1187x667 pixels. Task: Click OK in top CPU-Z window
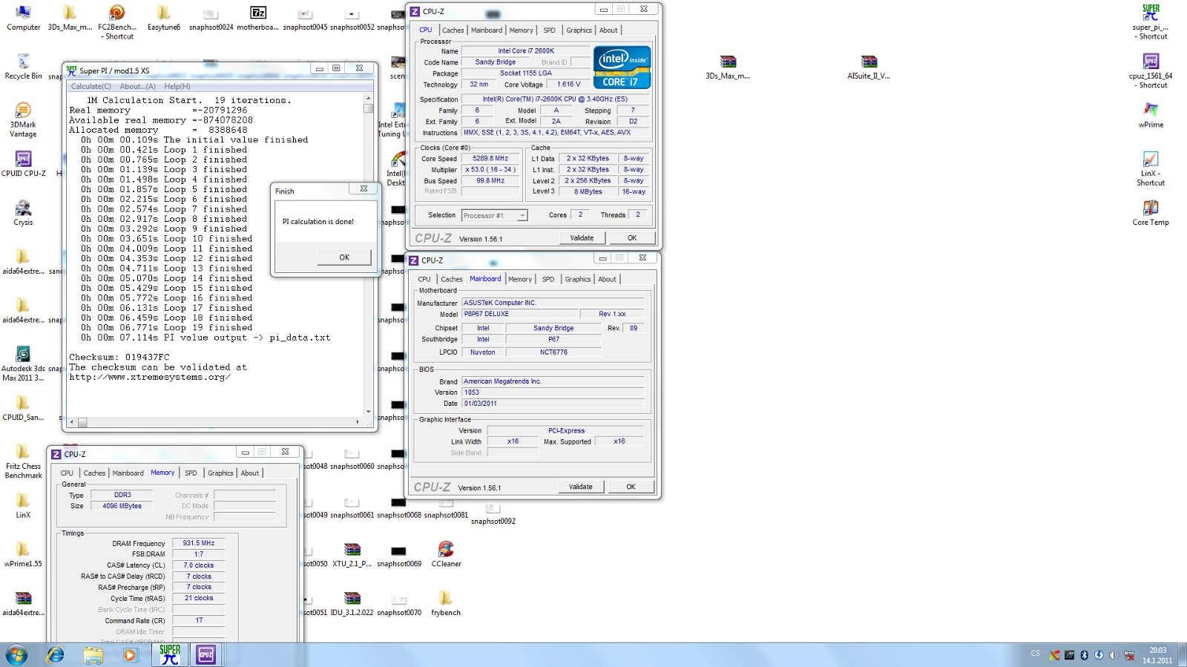[632, 238]
